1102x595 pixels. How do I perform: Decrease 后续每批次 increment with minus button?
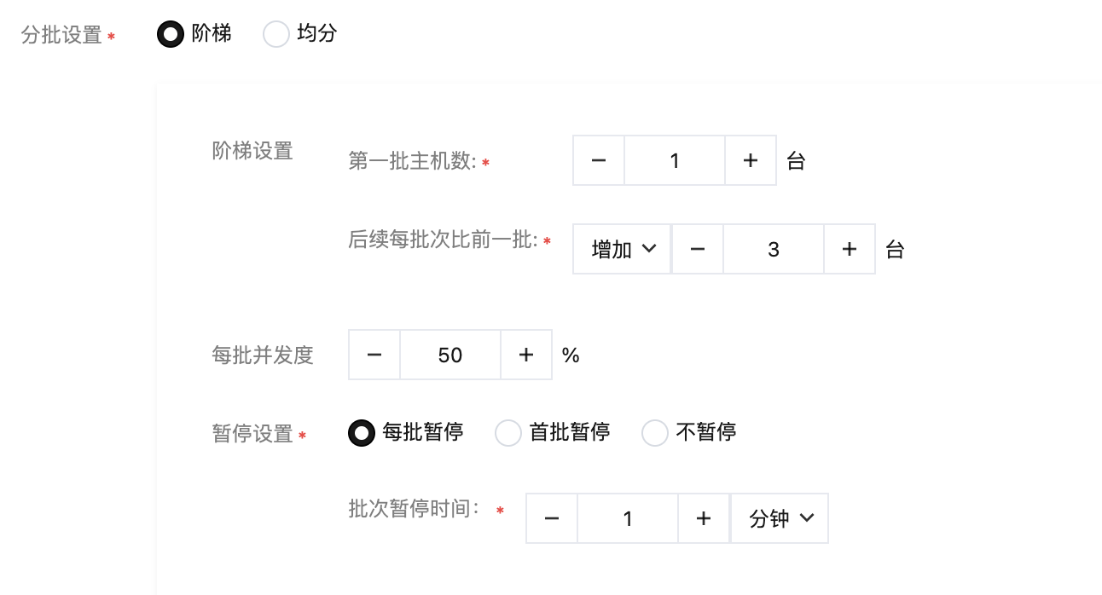(x=698, y=249)
